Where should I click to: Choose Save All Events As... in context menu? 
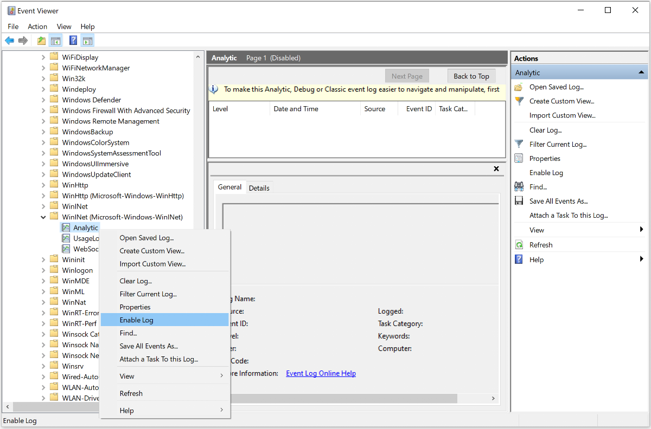coord(165,346)
